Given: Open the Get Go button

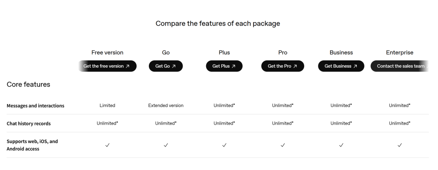Looking at the screenshot, I should [166, 66].
